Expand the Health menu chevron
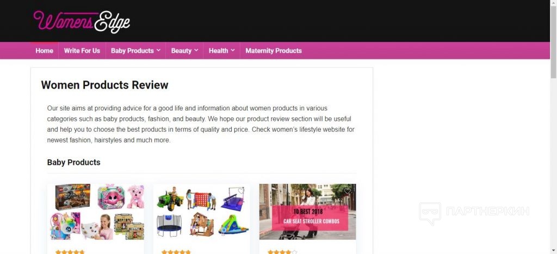The height and width of the screenshot is (254, 557). click(x=233, y=51)
